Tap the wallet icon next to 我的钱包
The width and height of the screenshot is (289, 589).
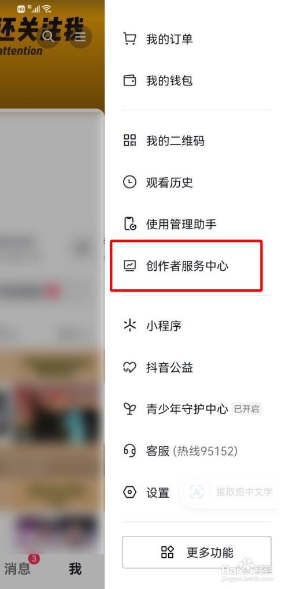(129, 80)
